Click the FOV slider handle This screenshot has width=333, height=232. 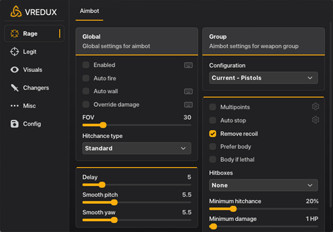coord(103,125)
